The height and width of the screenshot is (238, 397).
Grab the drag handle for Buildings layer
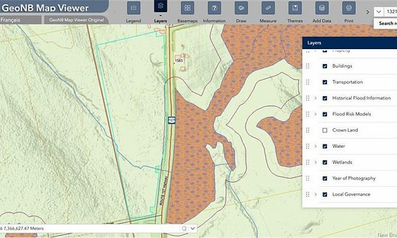[308, 66]
